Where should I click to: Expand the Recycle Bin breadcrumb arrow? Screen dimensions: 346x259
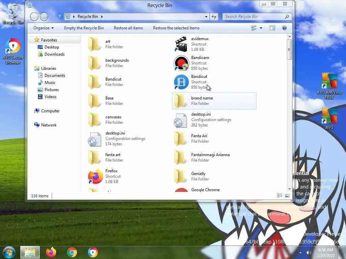pos(102,17)
